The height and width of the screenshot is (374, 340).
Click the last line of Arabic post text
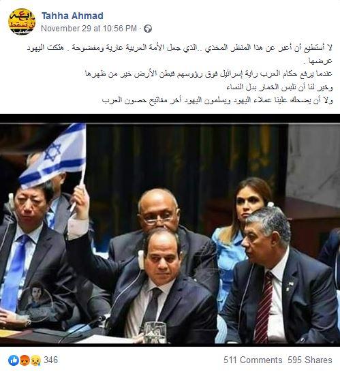(217, 100)
